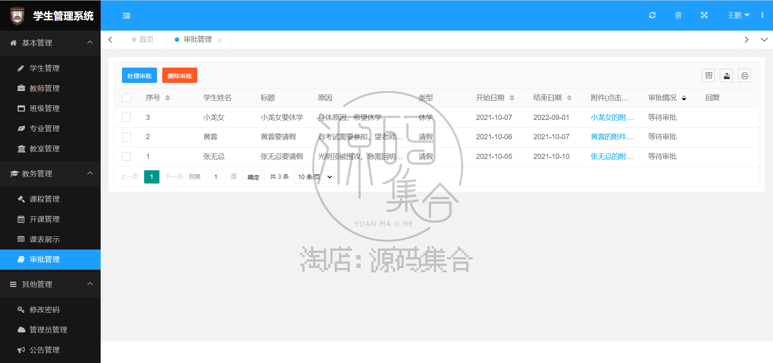
Task: Click page number 1 button
Action: (x=152, y=177)
